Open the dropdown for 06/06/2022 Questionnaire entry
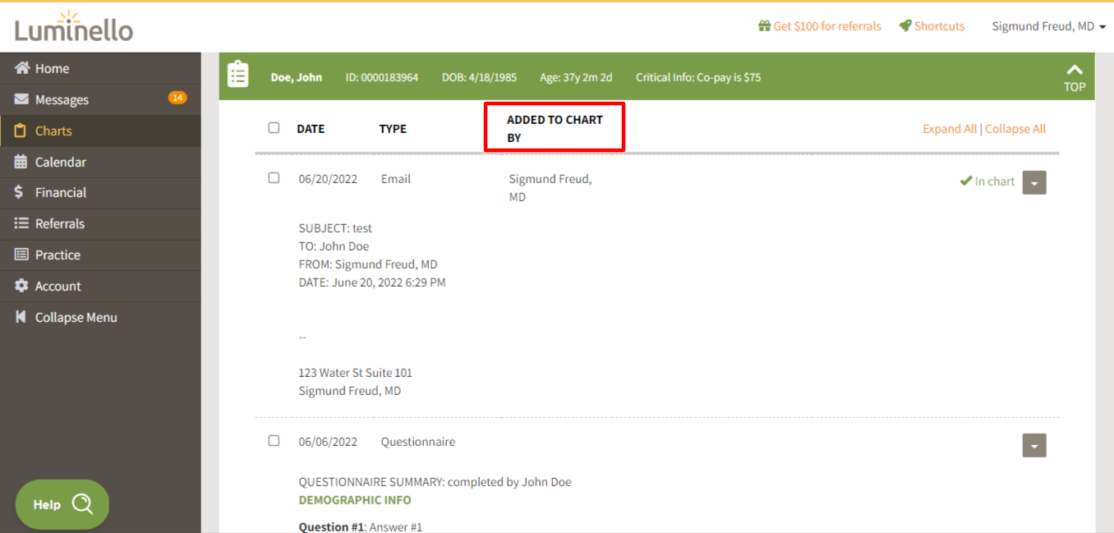 tap(1034, 445)
